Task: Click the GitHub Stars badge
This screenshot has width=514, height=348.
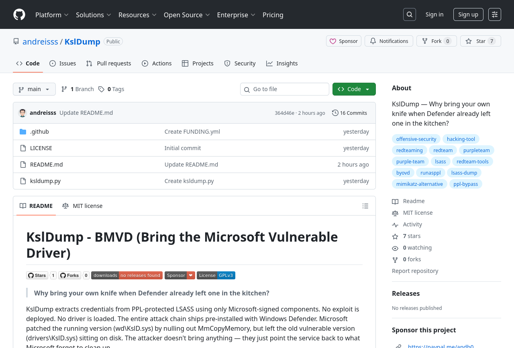Action: tap(37, 275)
